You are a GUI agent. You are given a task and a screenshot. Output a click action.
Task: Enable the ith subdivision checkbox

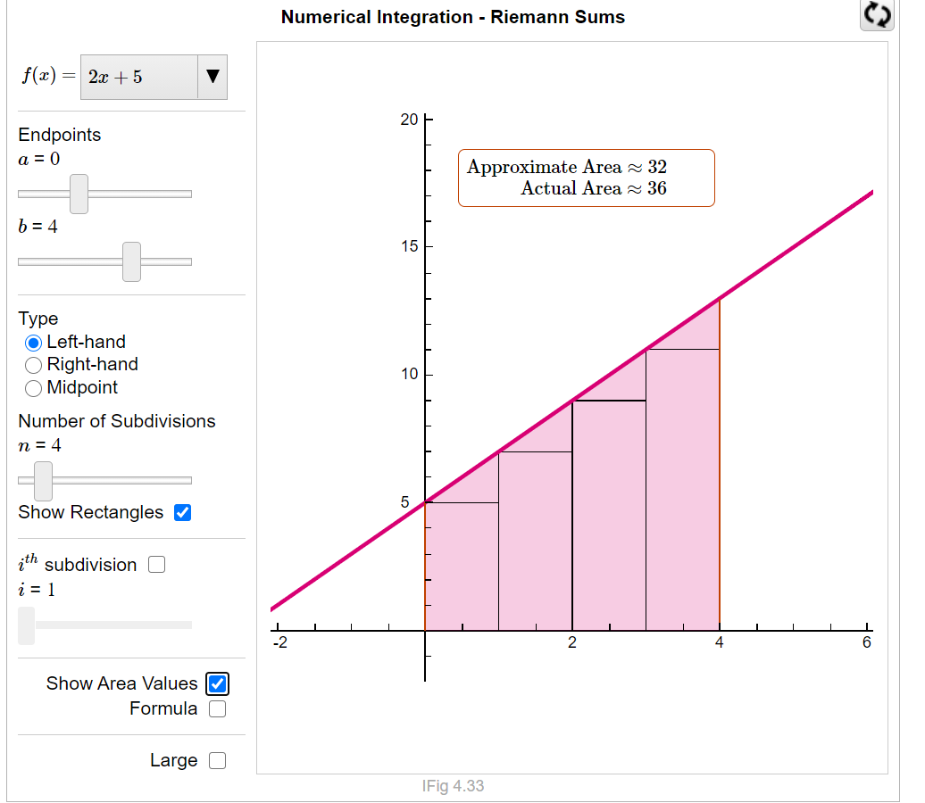156,564
